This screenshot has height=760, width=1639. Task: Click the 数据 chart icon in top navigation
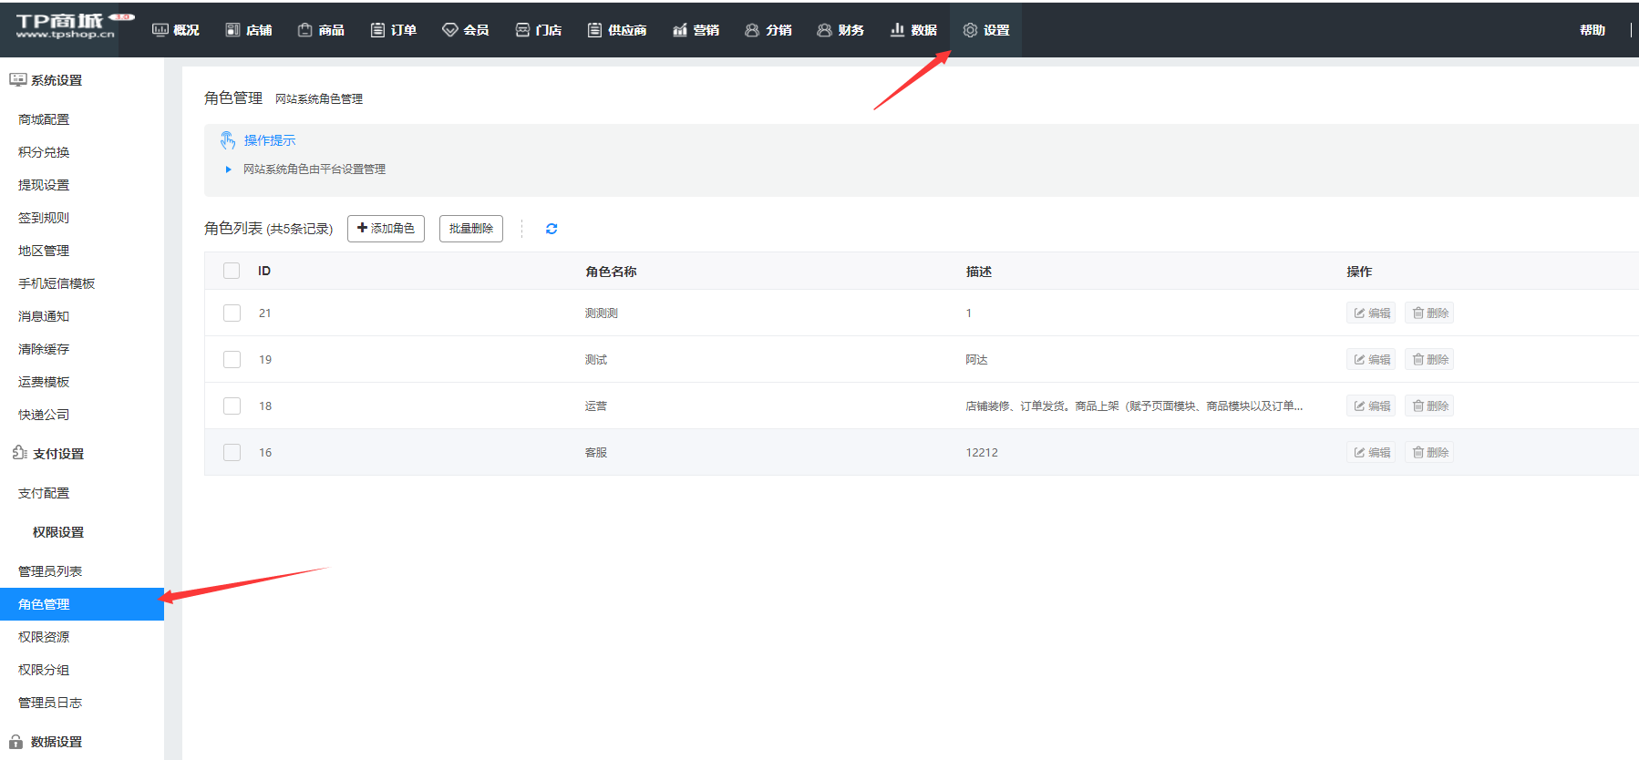pyautogui.click(x=897, y=30)
